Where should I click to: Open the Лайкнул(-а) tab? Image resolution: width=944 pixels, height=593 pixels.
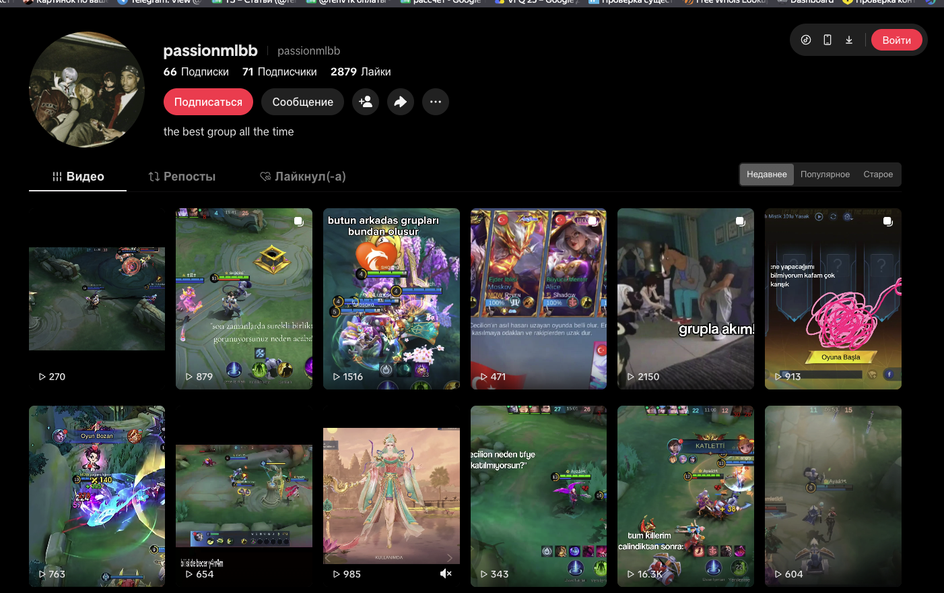302,177
